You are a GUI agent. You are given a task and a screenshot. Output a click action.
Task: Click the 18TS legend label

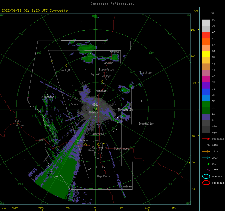coord(215,170)
